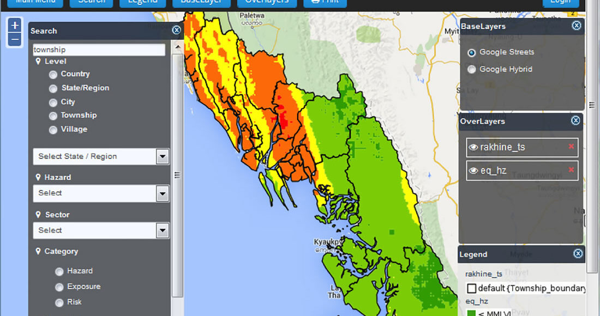Toggle visibility of eq_hz layer eye icon

pyautogui.click(x=473, y=171)
